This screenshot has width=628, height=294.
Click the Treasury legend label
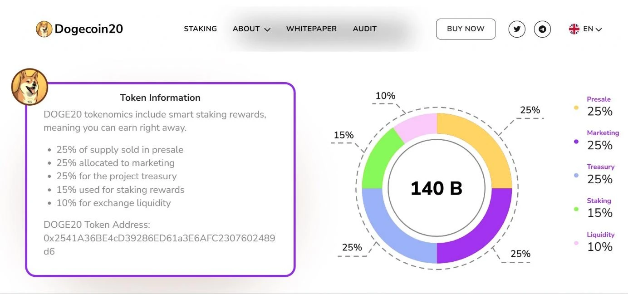click(600, 167)
